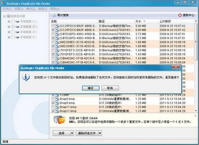Image resolution: width=199 pixels, height=145 pixels.
Task: Open the dropdown arrow beside 选择 button
Action: pyautogui.click(x=72, y=133)
